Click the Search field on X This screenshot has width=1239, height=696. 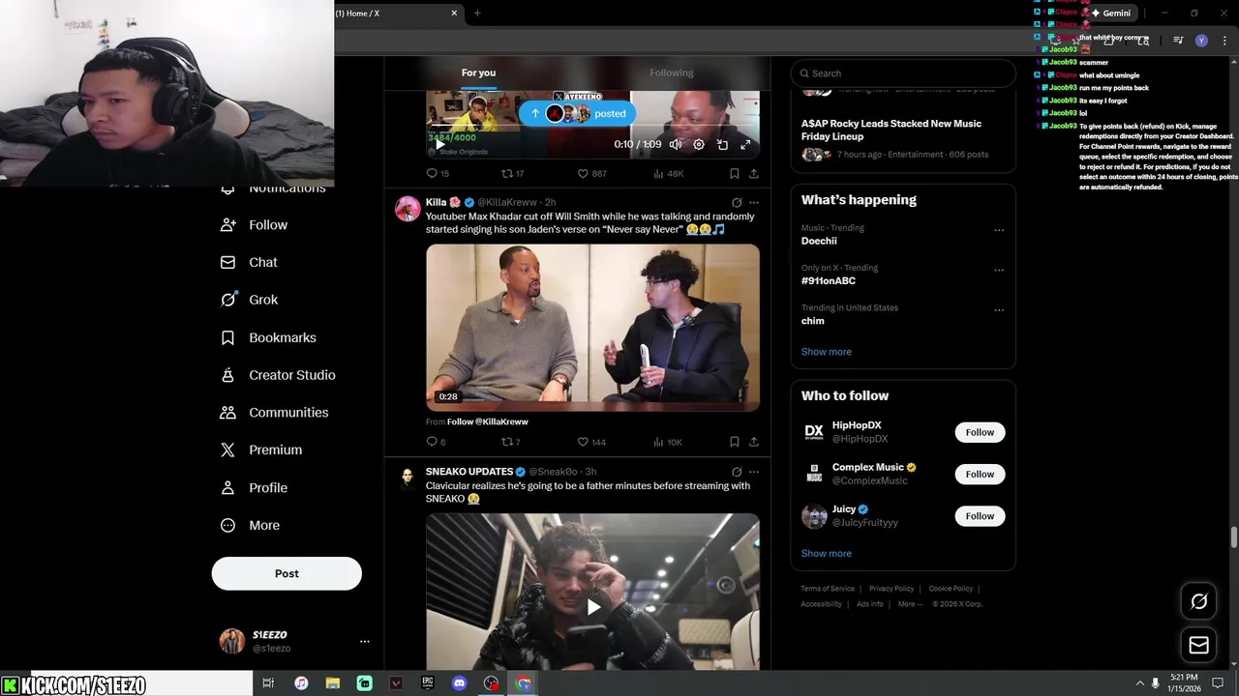[903, 73]
